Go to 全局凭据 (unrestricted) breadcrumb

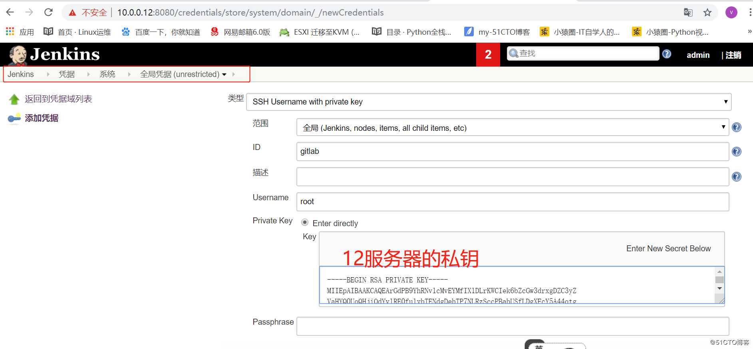coord(180,74)
